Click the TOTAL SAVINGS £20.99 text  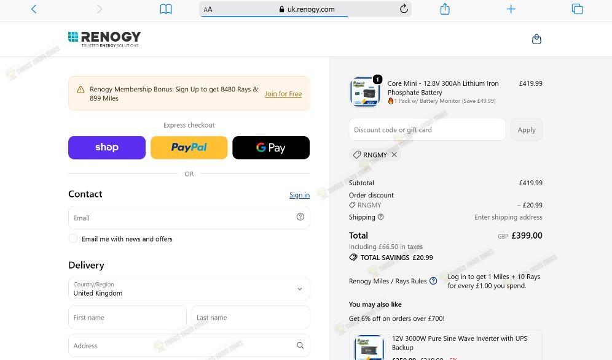pyautogui.click(x=396, y=258)
